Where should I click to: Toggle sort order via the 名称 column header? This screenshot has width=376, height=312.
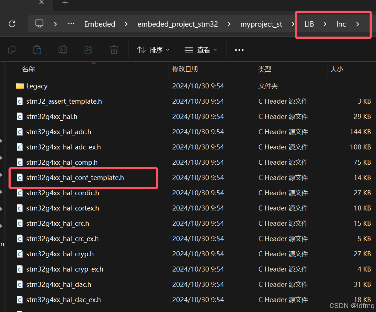click(28, 69)
